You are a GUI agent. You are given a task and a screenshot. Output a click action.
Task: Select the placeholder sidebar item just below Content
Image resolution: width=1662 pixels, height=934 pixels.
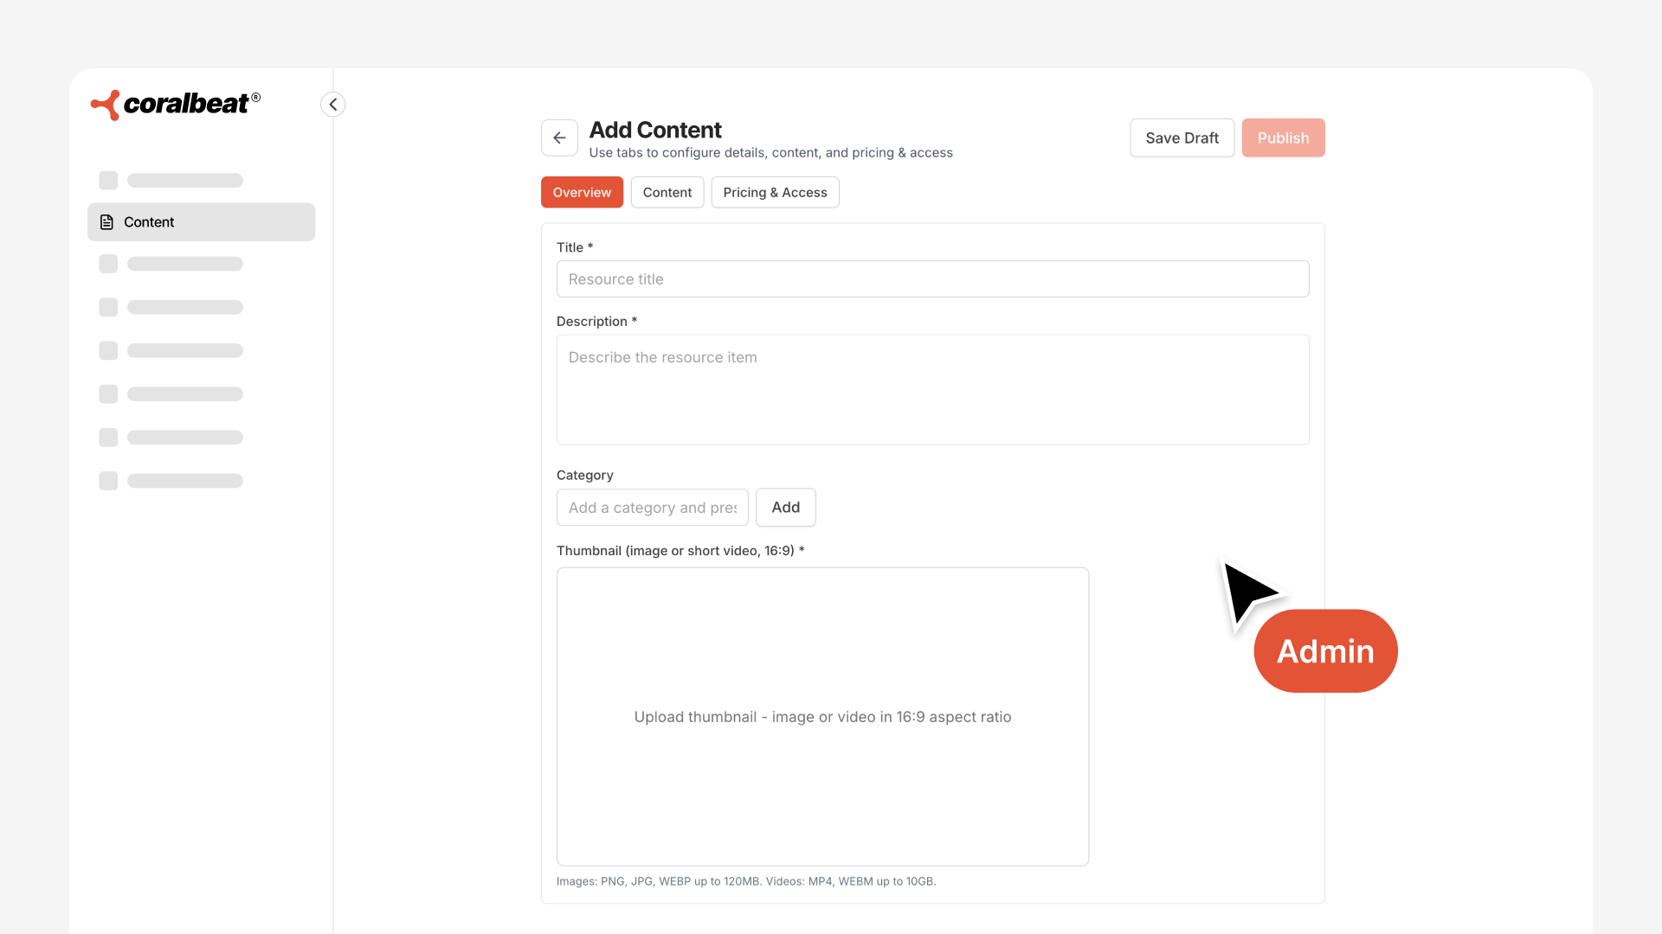[171, 264]
